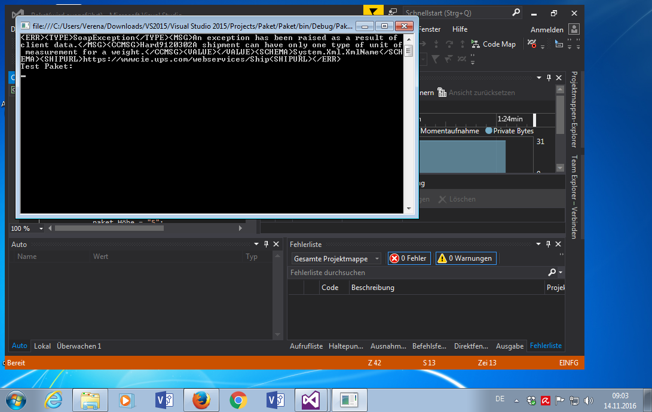
Task: Click the cursor-with-window toolbar icon
Action: pyautogui.click(x=559, y=44)
